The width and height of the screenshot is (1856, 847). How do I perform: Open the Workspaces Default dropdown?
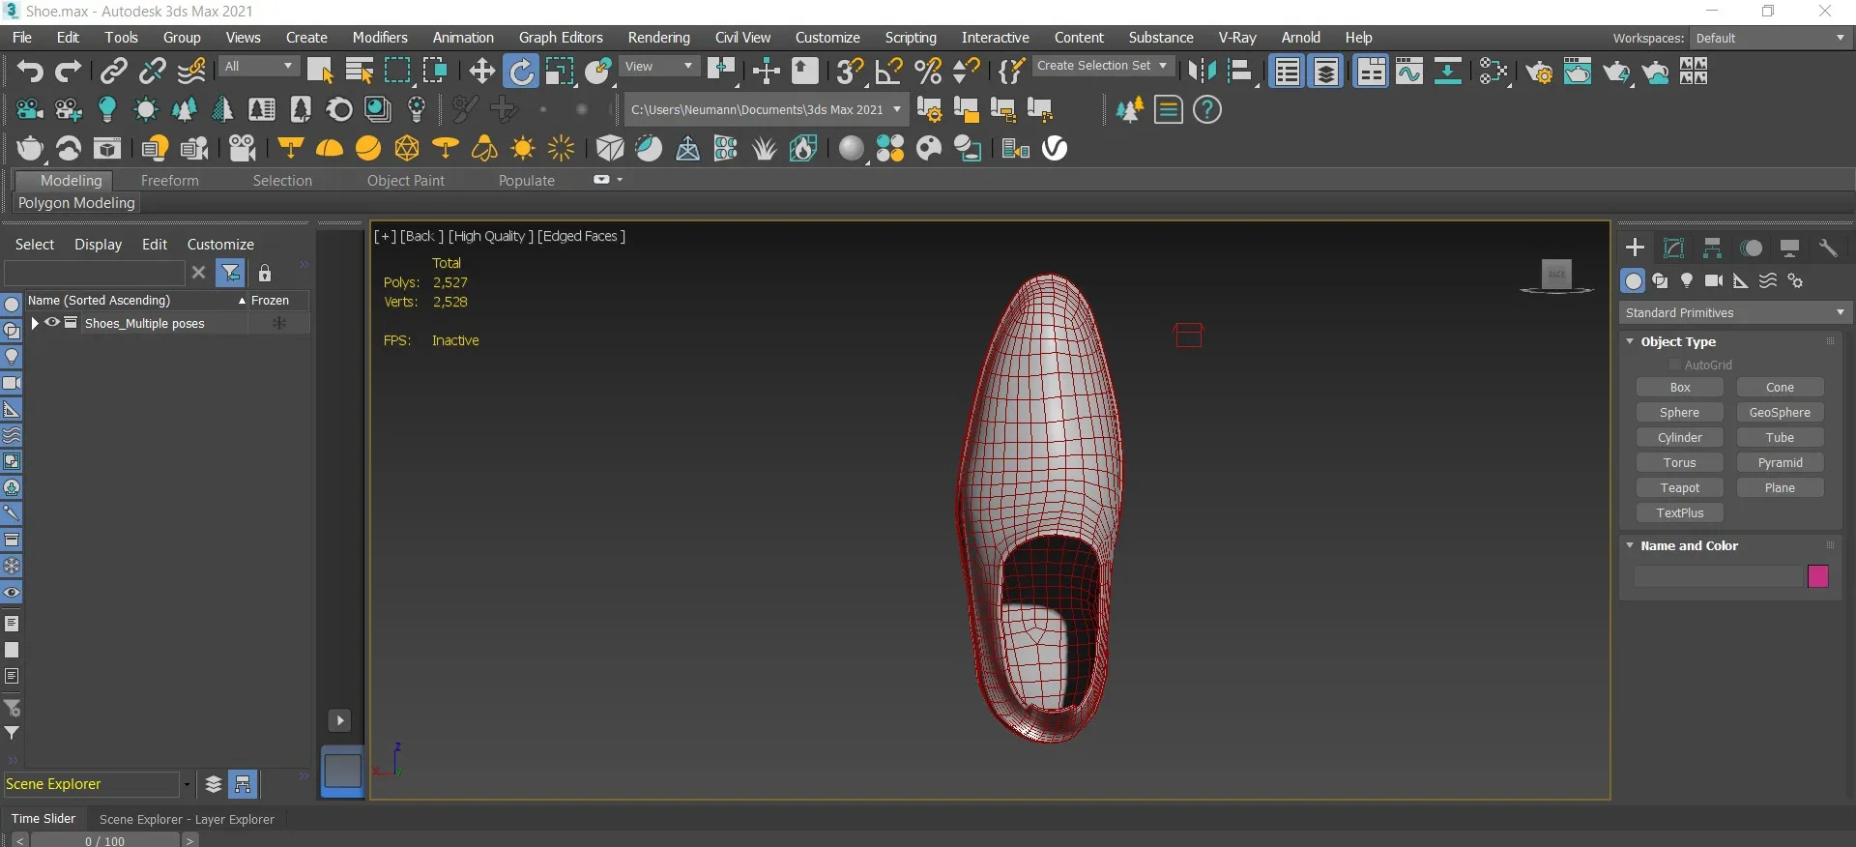point(1769,38)
